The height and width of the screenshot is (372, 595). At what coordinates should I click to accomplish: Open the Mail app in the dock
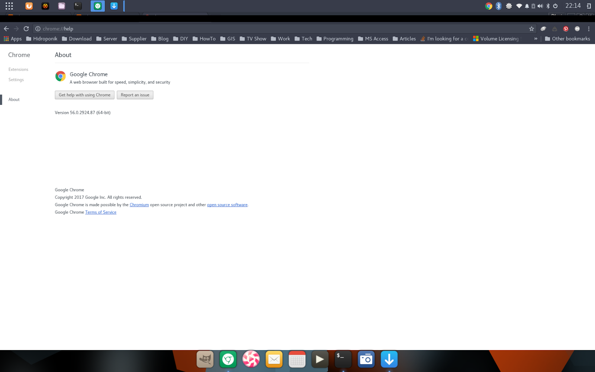[274, 359]
